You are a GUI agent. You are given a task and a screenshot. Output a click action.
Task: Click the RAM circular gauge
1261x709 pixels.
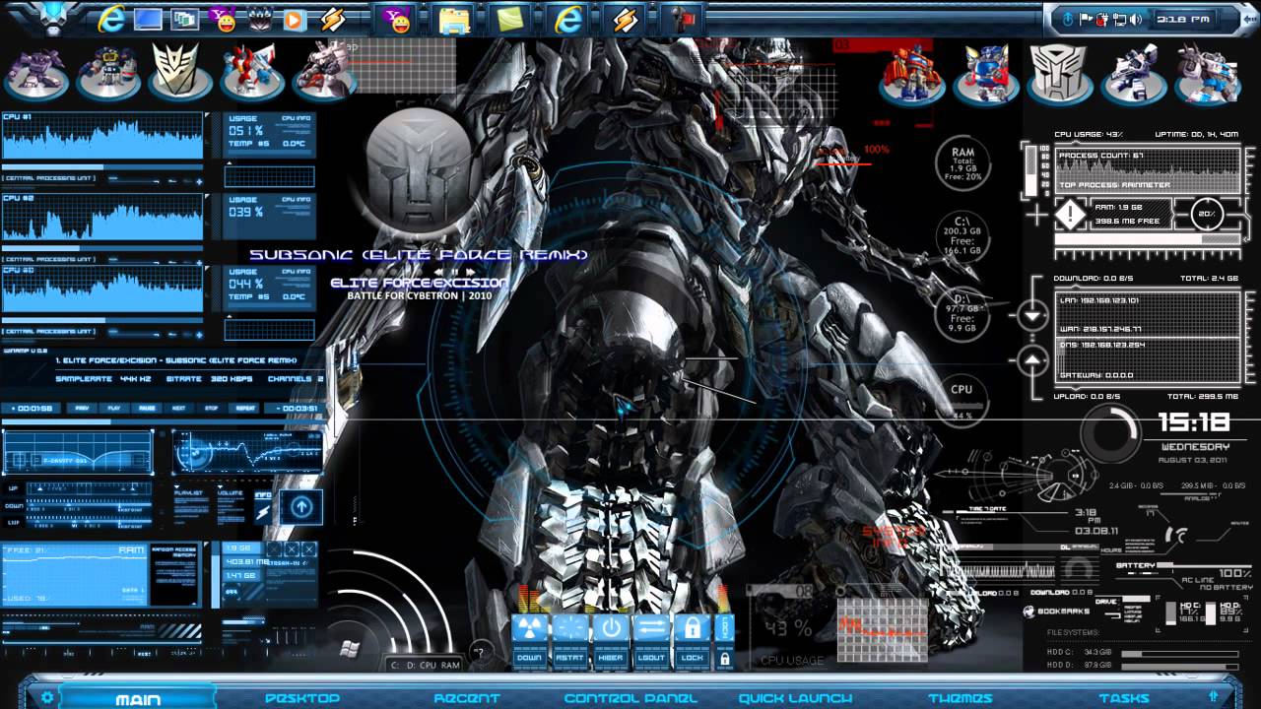pyautogui.click(x=962, y=165)
